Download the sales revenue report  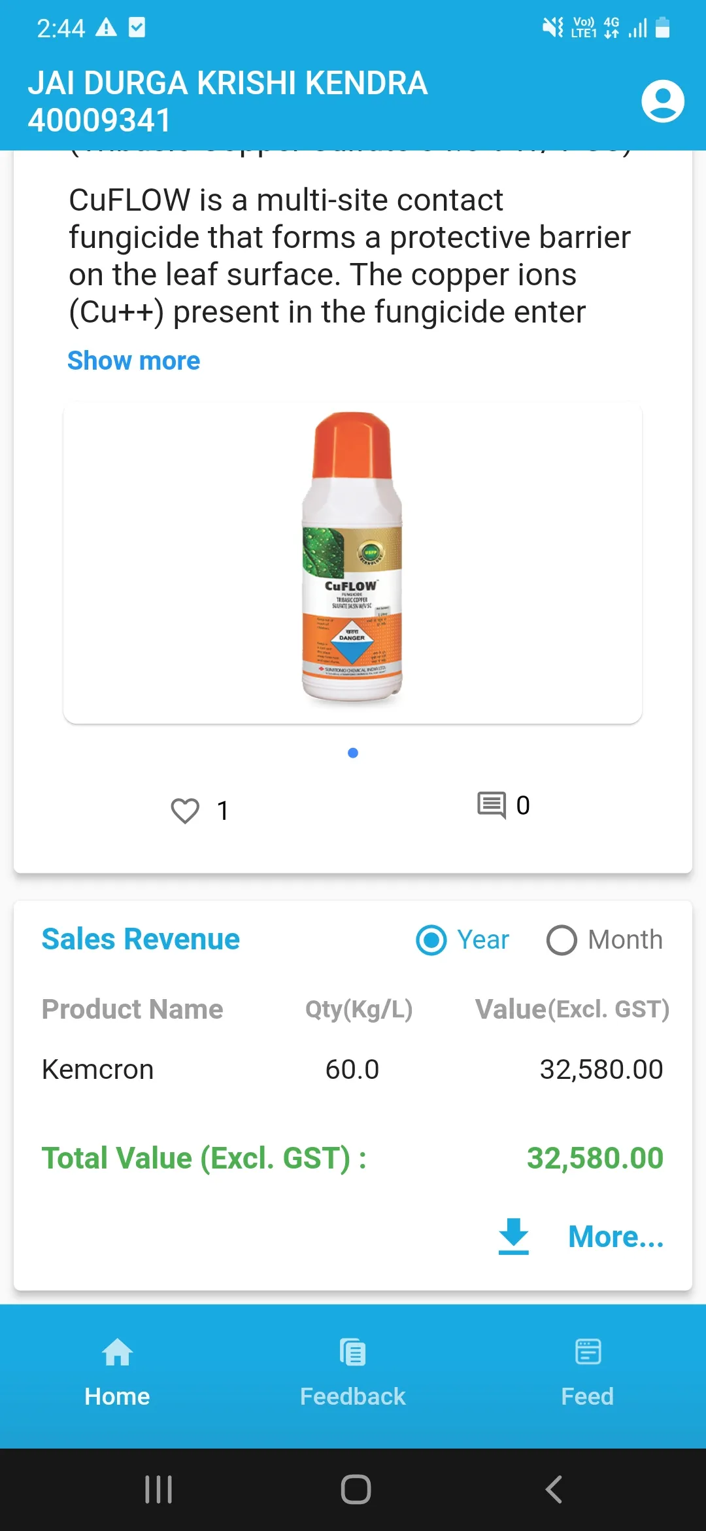pyautogui.click(x=514, y=1237)
